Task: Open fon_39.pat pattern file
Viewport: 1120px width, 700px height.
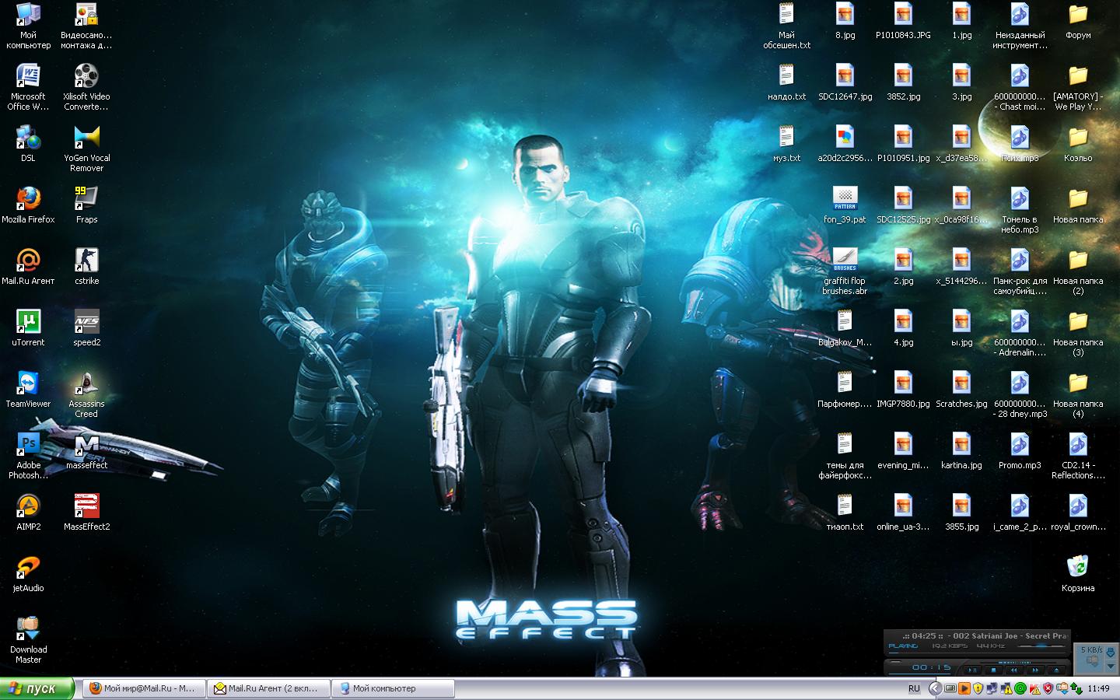Action: (845, 205)
